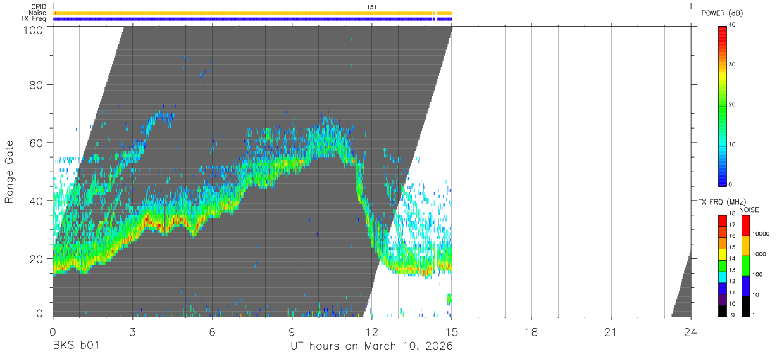Pick the blue noise swatch above 10
Image resolution: width=777 pixels, height=359 pixels.
(745, 286)
